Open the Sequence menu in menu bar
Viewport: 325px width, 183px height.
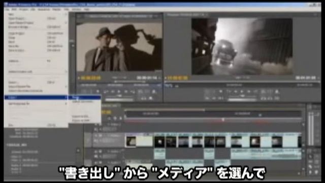(44, 9)
